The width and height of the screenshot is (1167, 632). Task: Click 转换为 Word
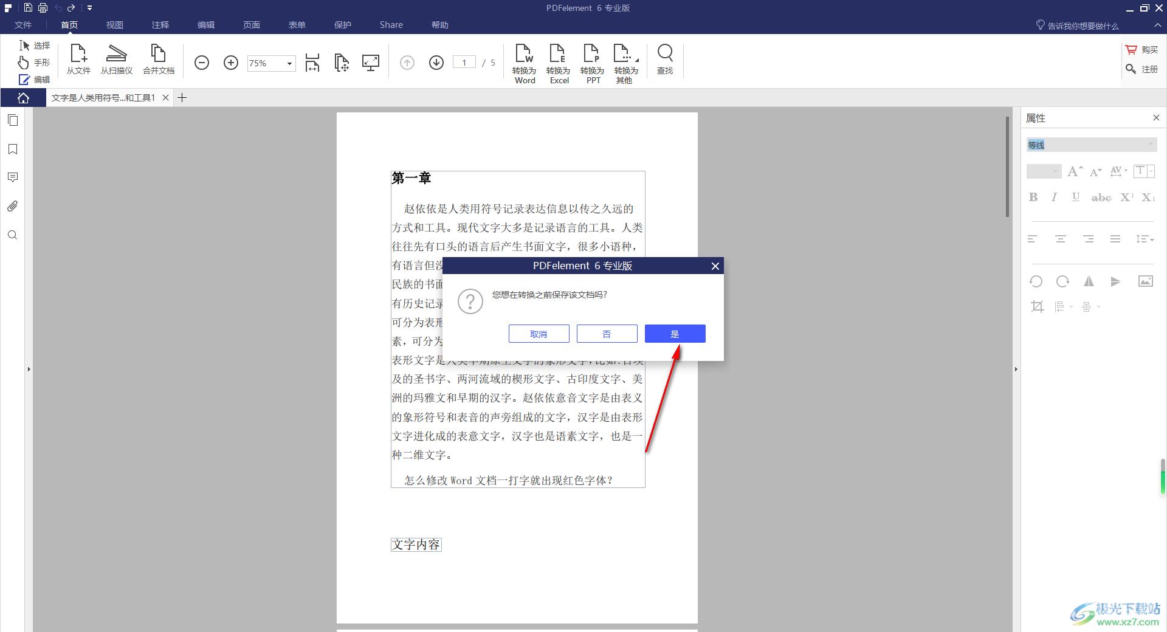pos(525,64)
